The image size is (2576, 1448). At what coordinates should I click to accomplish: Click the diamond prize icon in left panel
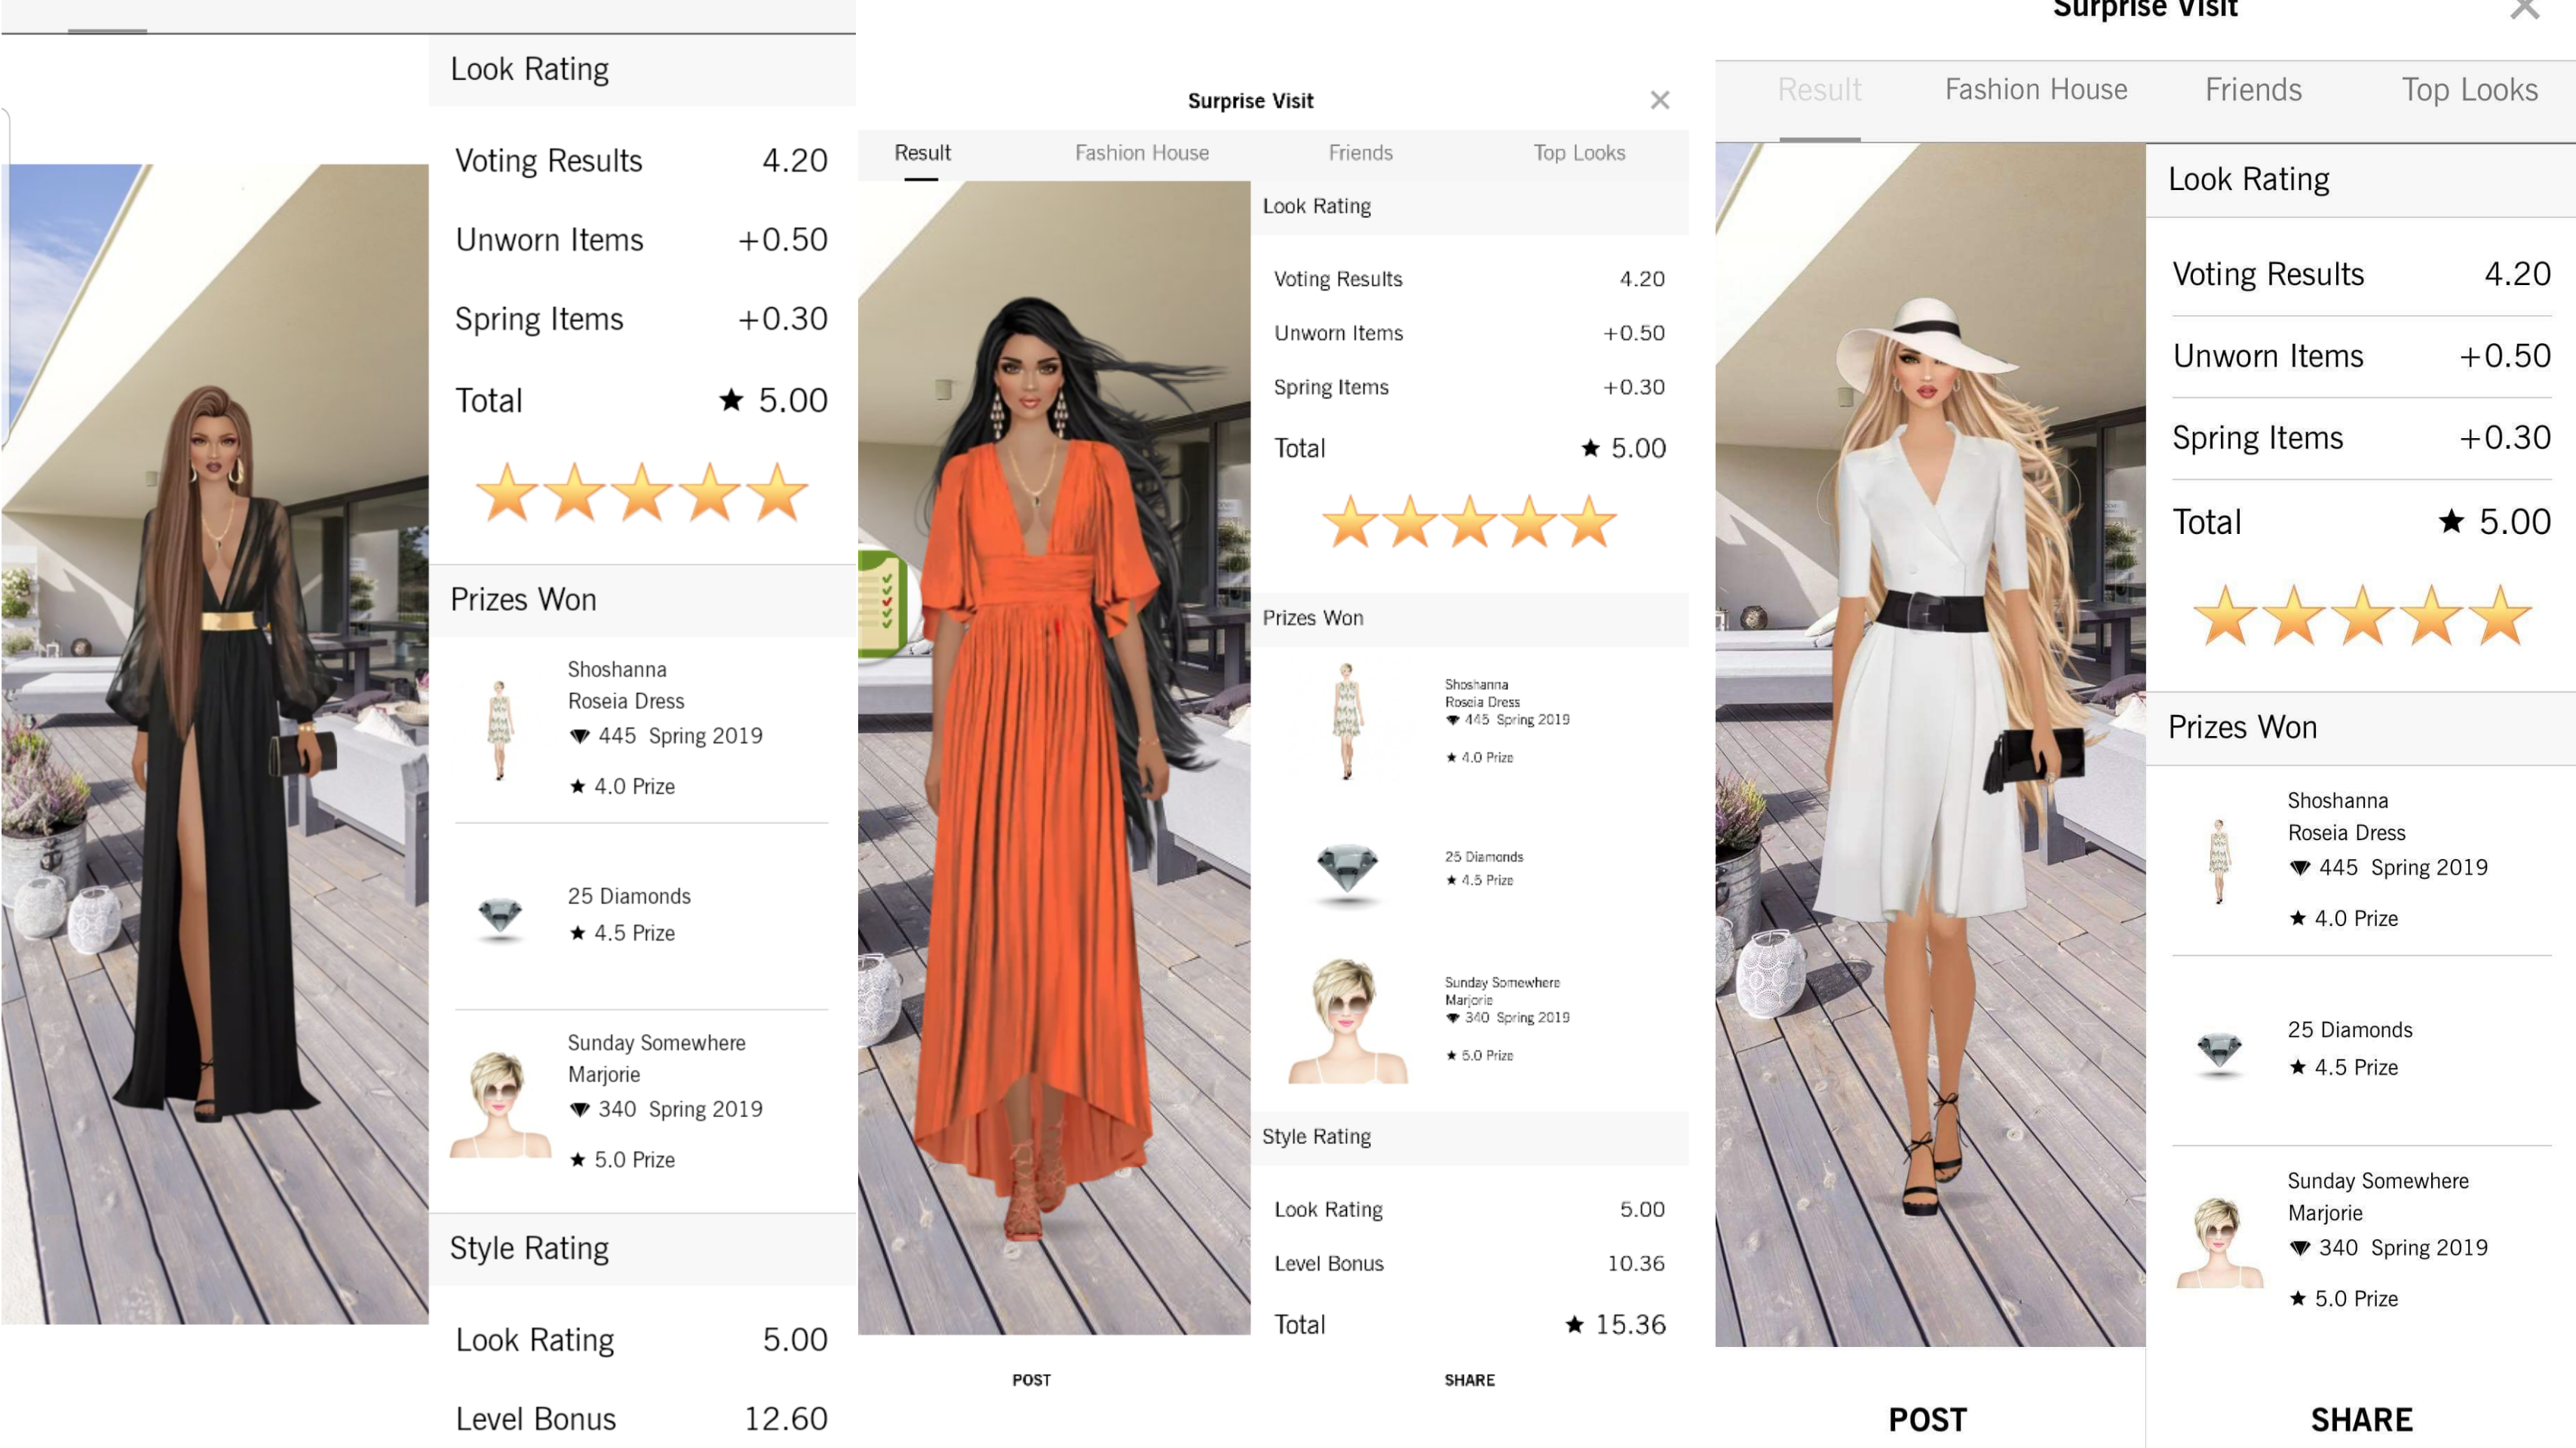[500, 914]
